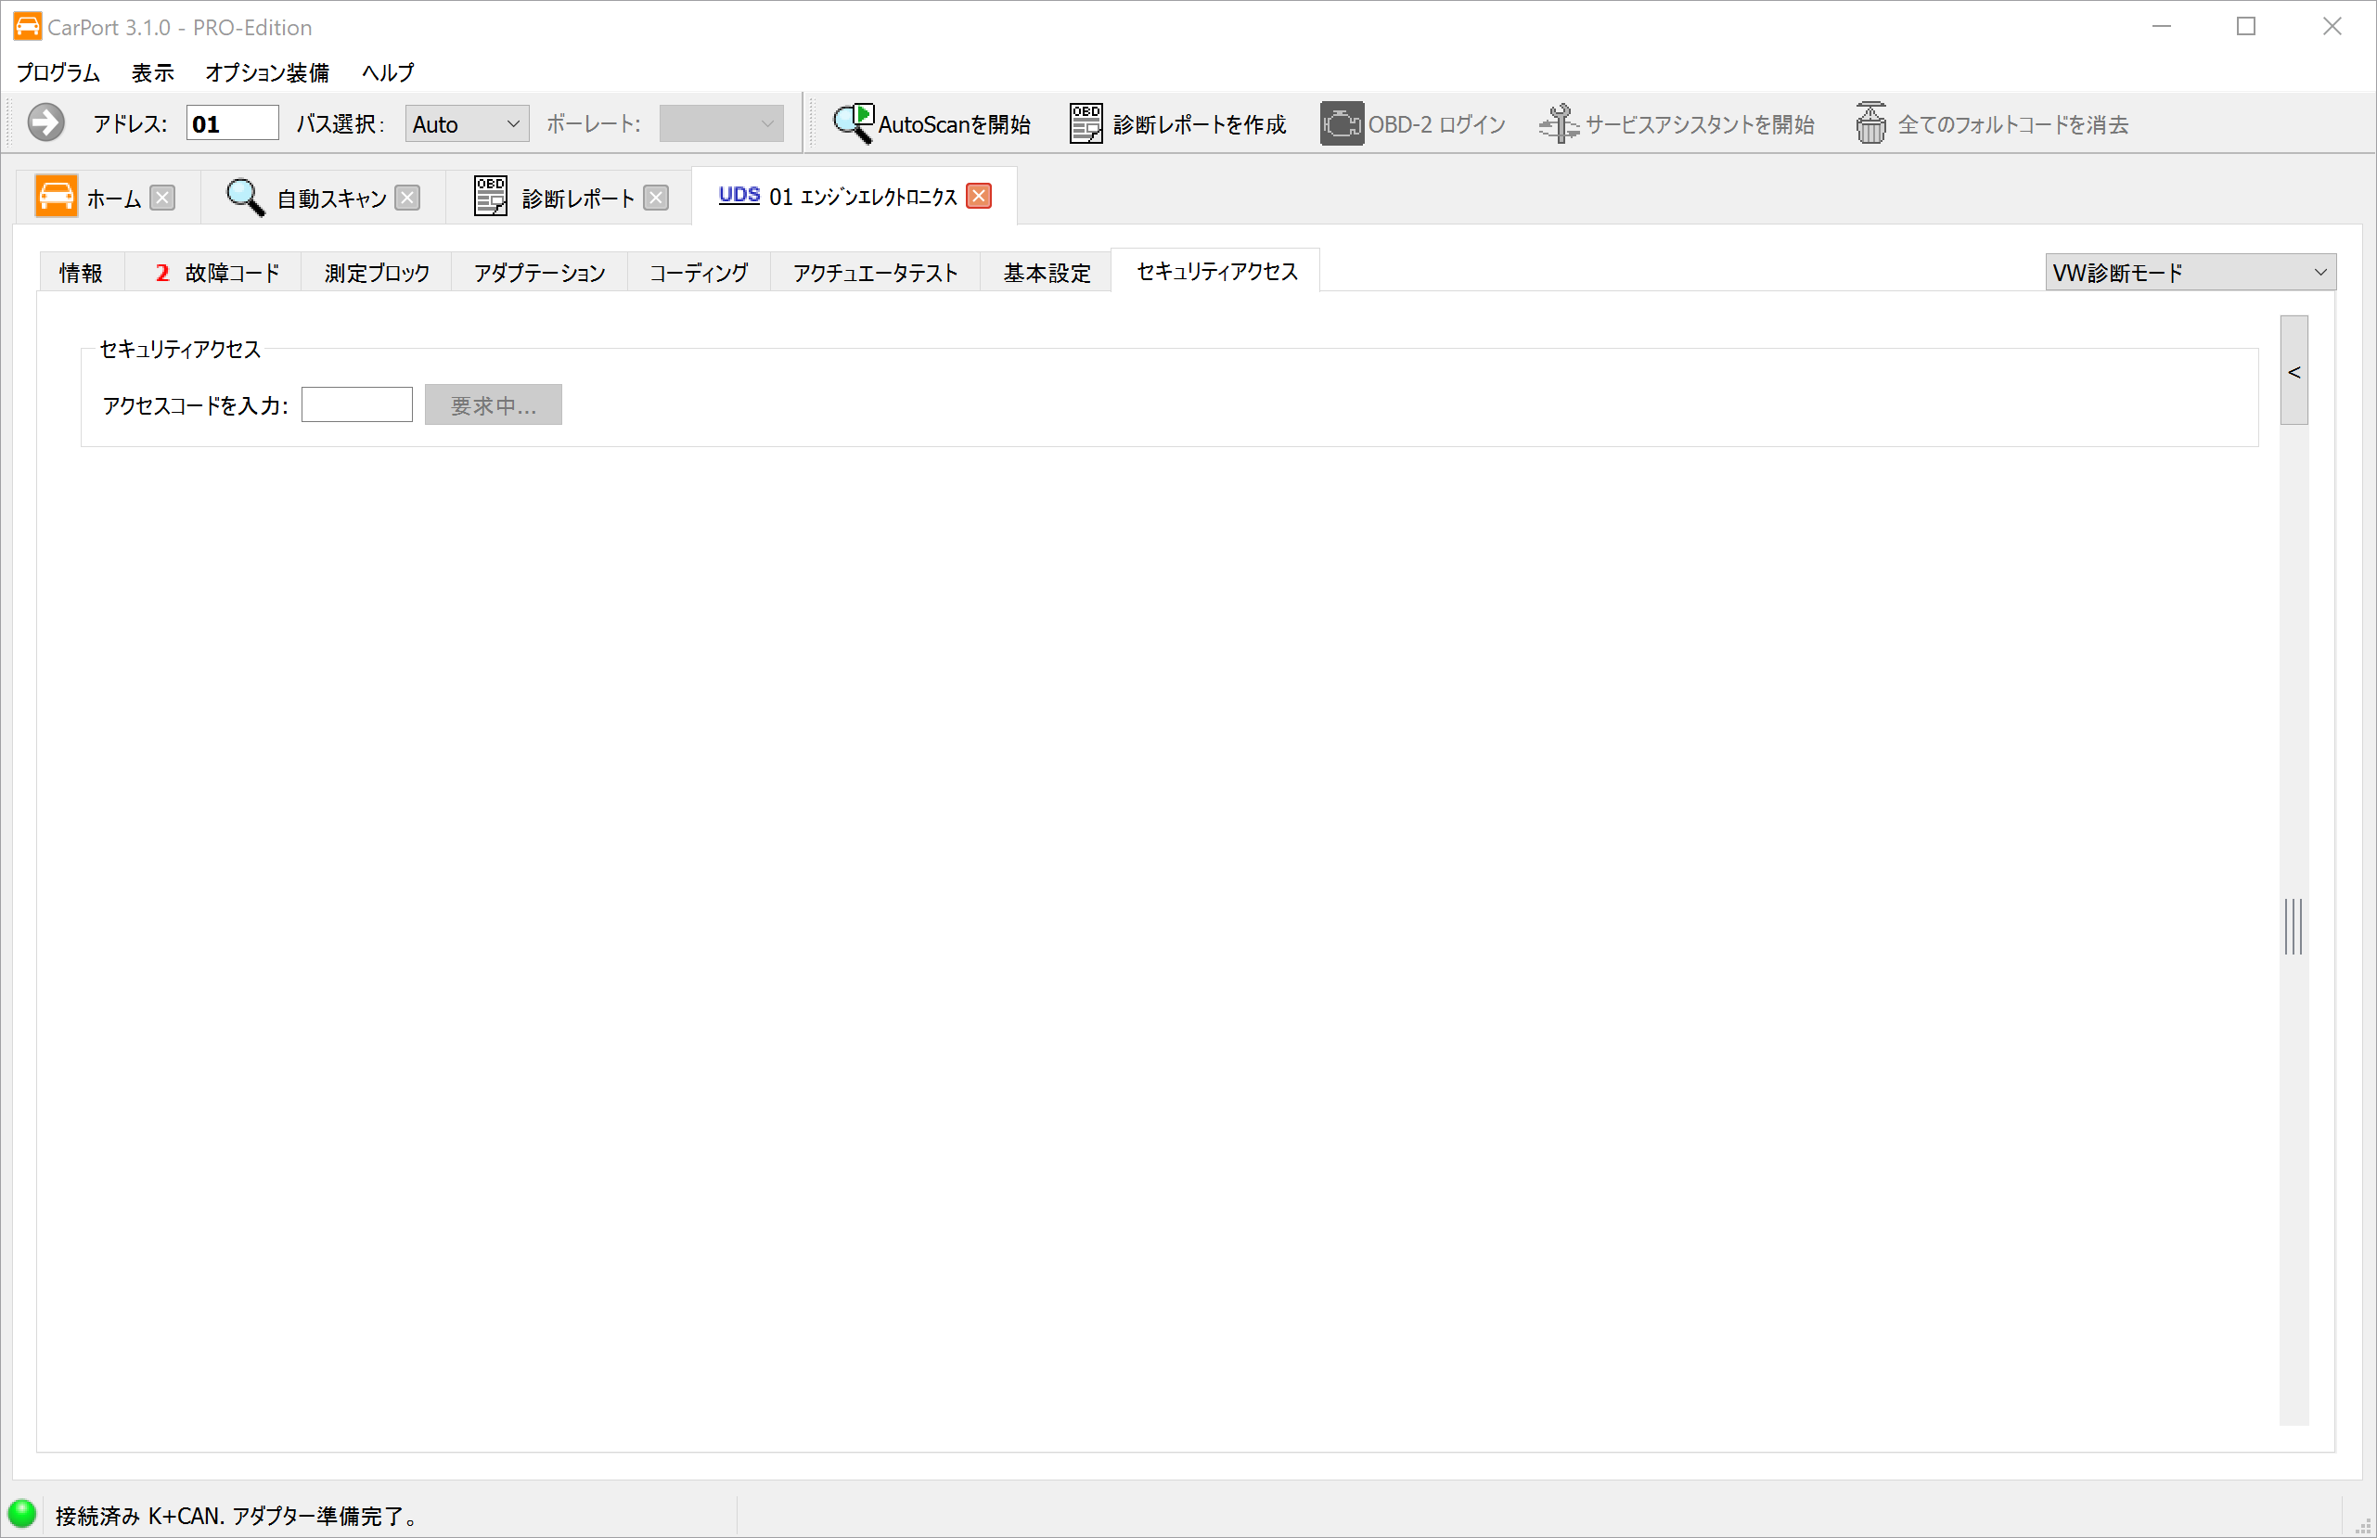Viewport: 2377px width, 1538px height.
Task: Open the バス選択 Auto dropdown
Action: [x=467, y=124]
